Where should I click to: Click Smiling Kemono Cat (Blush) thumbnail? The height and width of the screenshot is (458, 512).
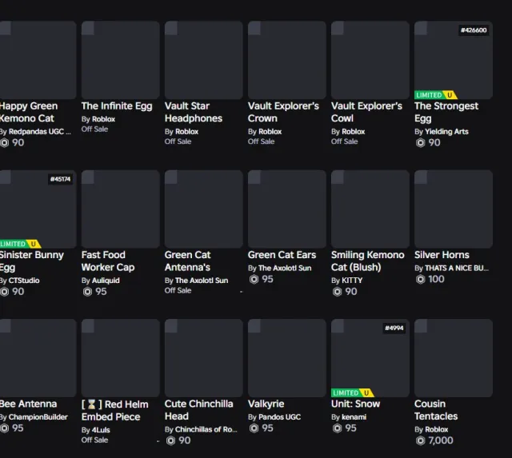coord(370,209)
